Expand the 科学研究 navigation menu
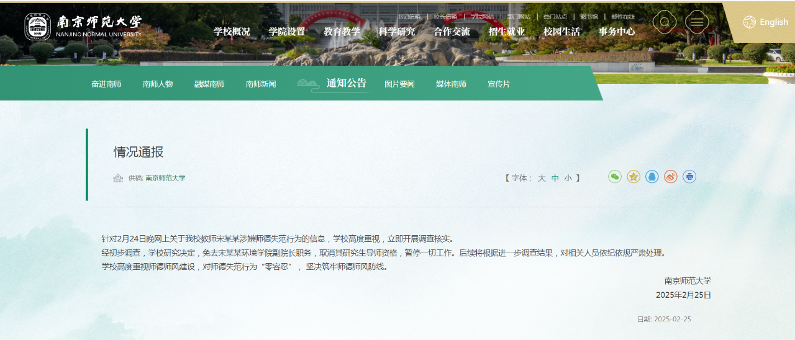 397,32
